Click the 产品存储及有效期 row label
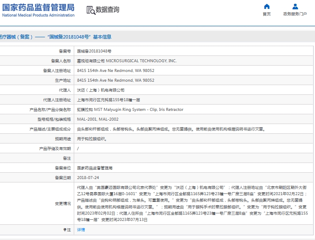315x240 pixels. [x=55, y=149]
